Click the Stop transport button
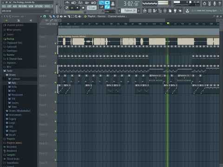Viewport: 223px width, 167px height. [78, 7]
